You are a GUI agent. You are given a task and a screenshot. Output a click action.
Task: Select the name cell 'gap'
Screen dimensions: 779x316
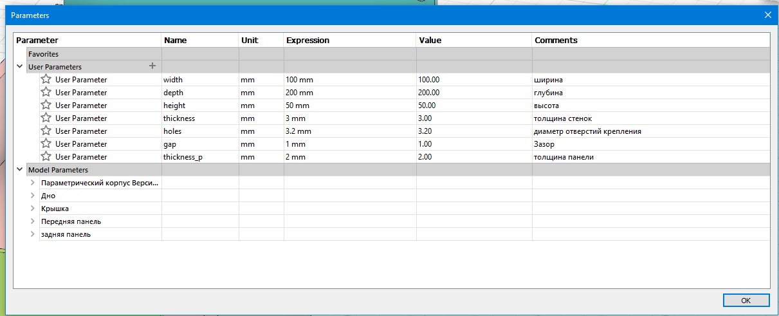point(200,144)
